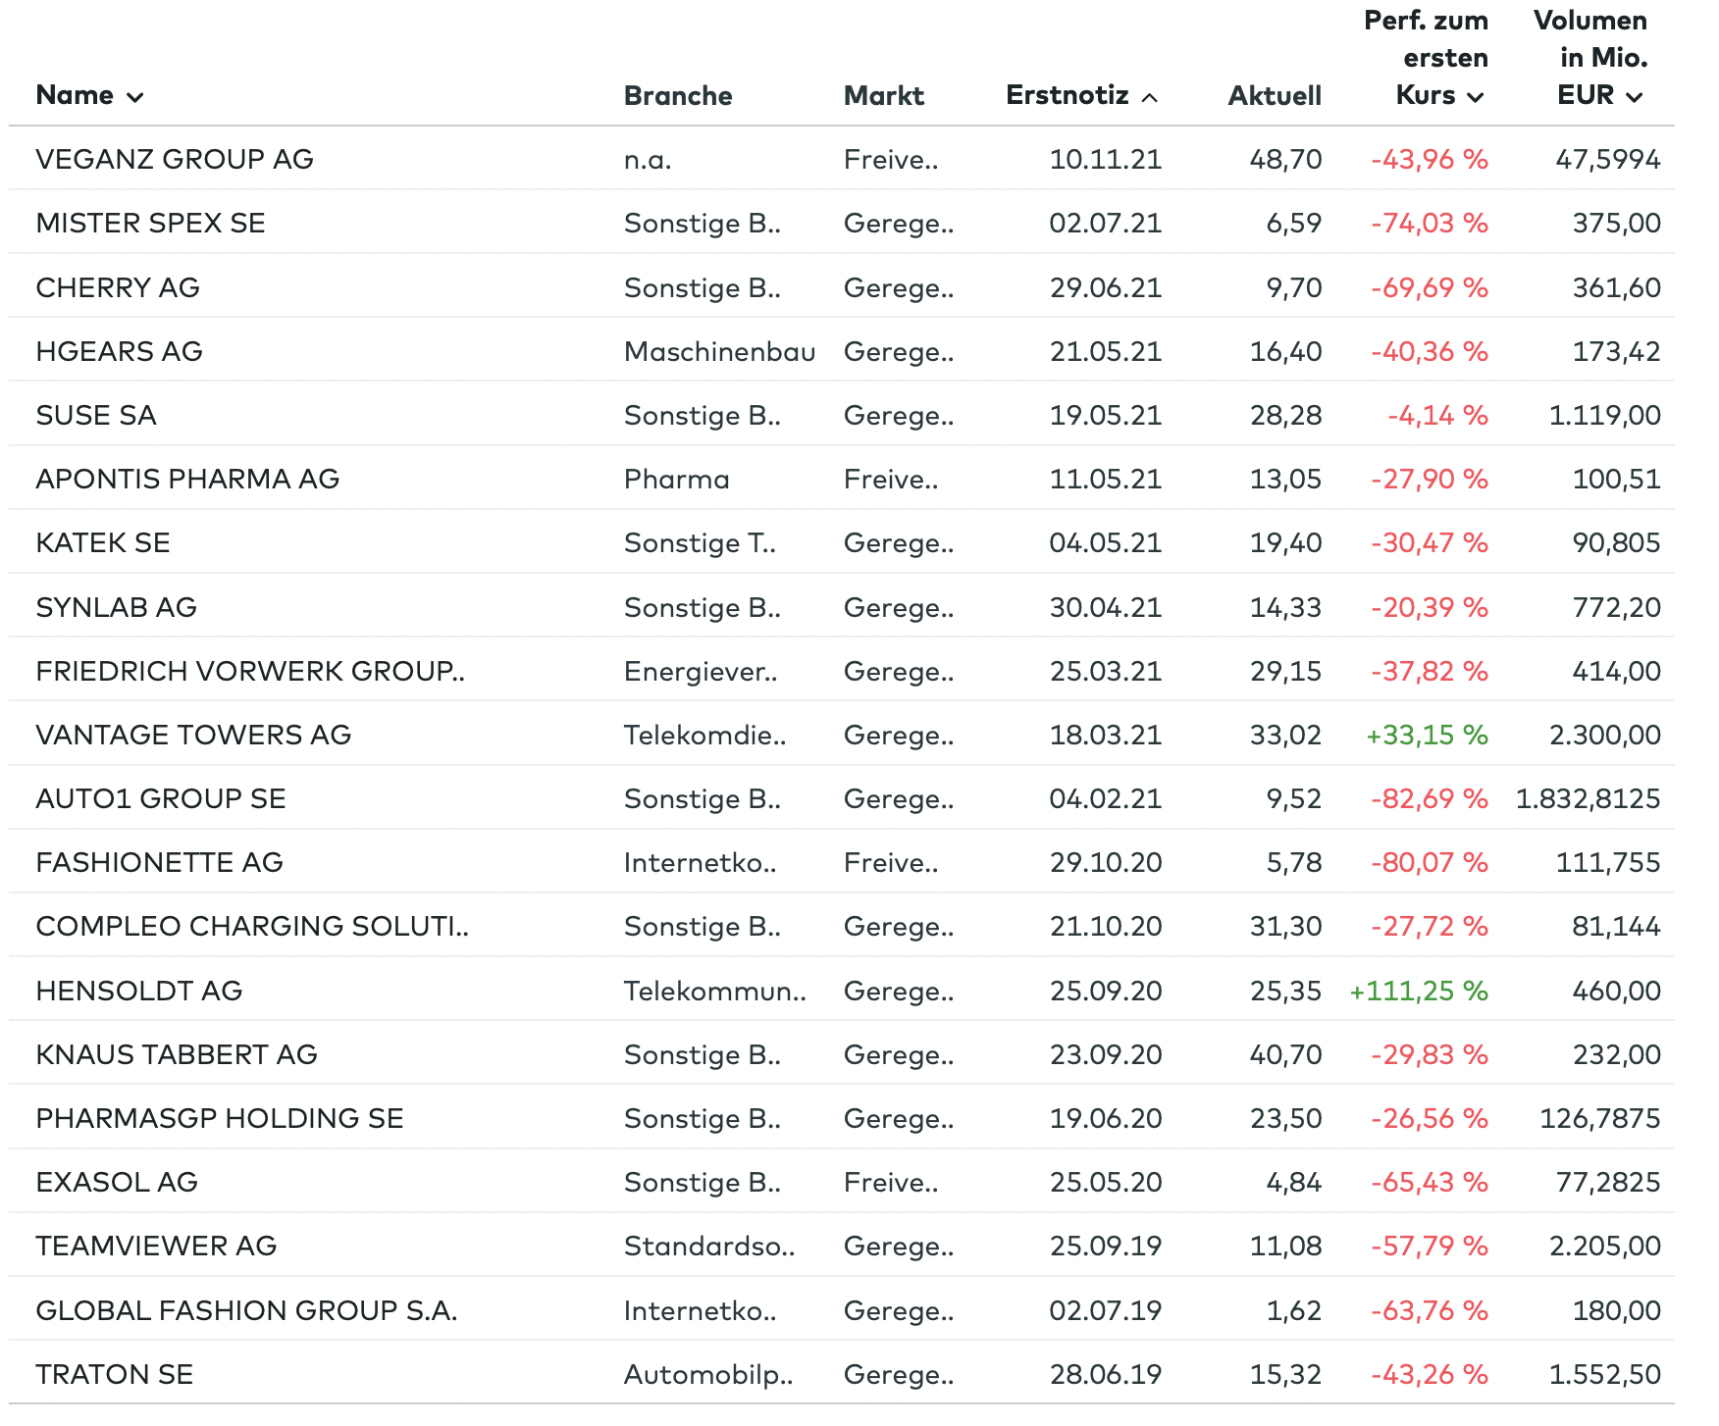Open SUSE SA stock details
Viewport: 1719px width, 1426px height.
(96, 415)
